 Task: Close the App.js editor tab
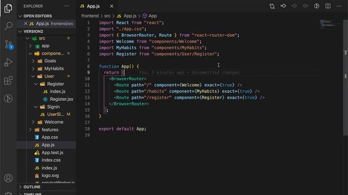[111, 6]
